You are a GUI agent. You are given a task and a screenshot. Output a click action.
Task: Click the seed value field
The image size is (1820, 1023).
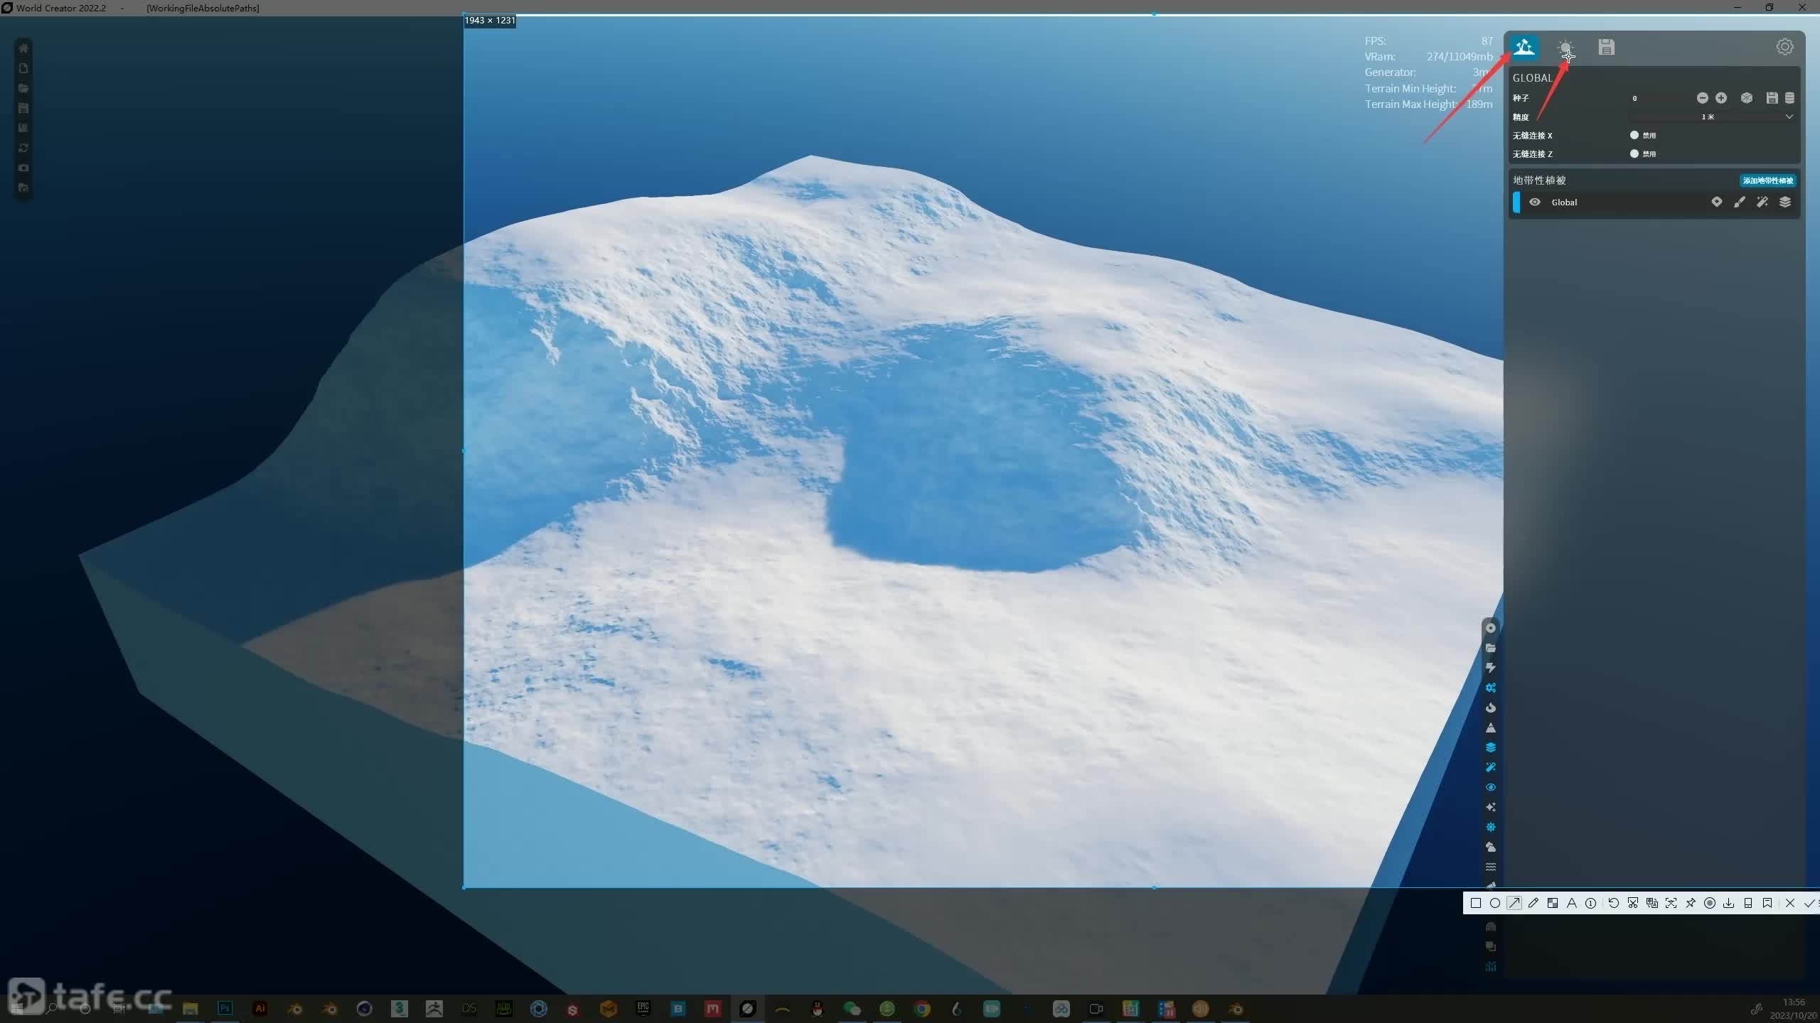[1660, 98]
